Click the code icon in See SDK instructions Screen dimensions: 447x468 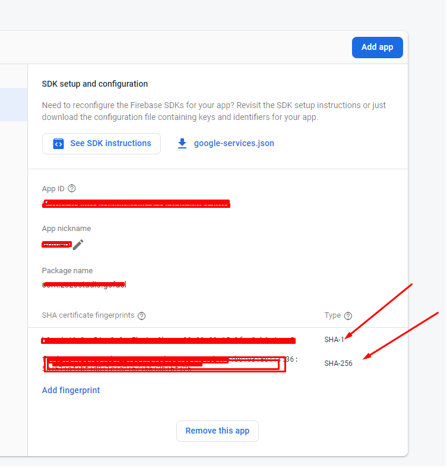58,144
